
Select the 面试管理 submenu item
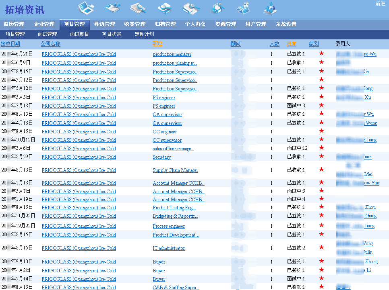click(48, 34)
